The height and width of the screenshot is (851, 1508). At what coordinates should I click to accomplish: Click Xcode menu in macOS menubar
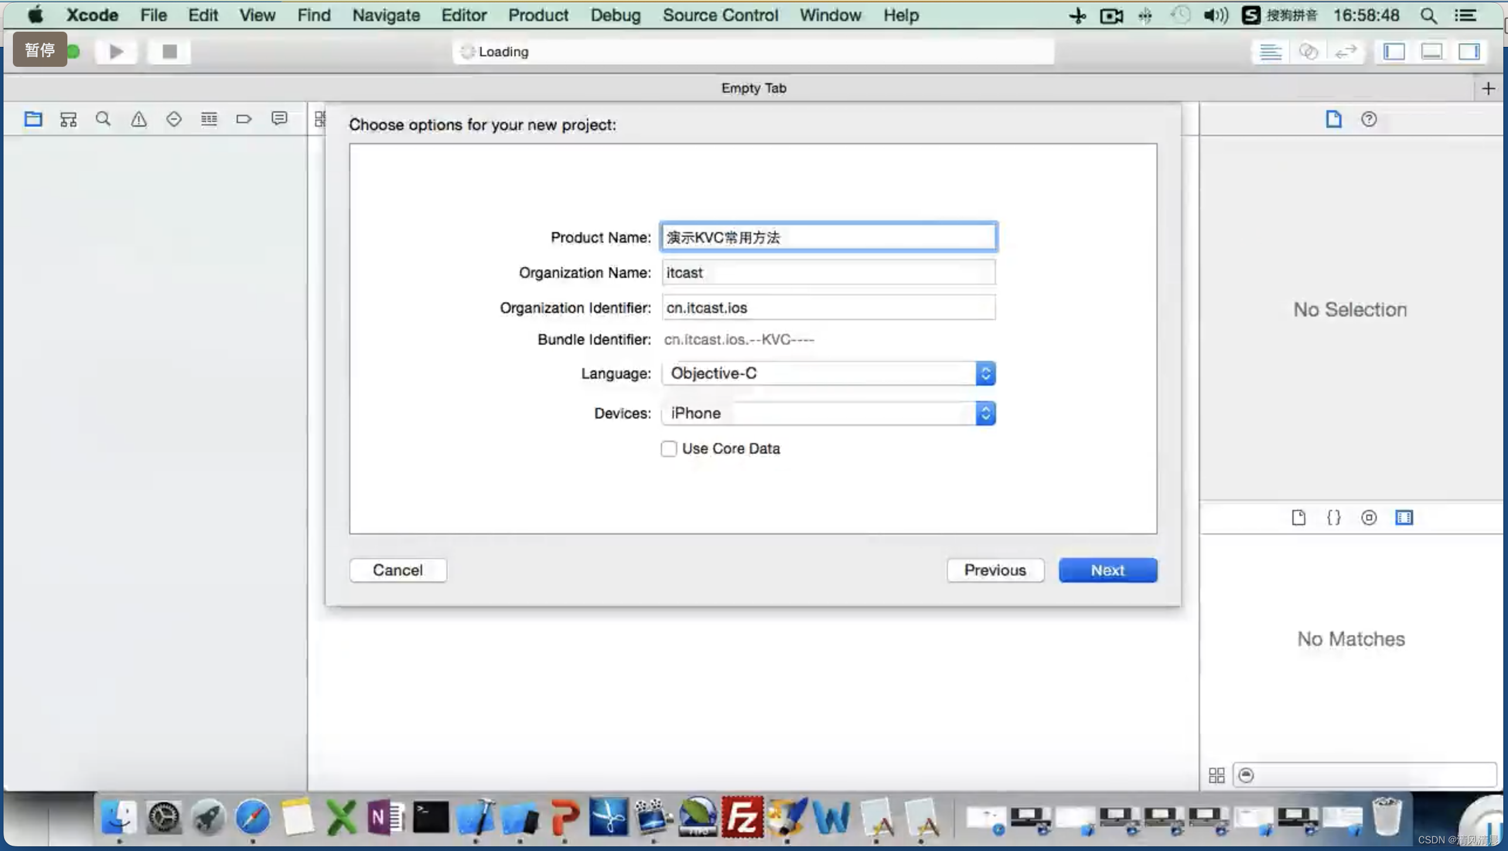pyautogui.click(x=91, y=15)
